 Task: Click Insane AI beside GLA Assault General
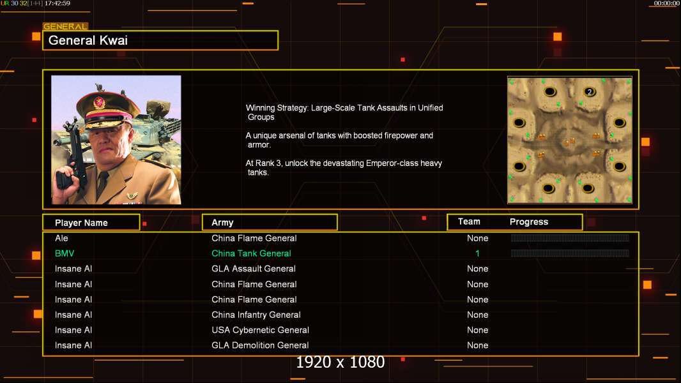click(x=73, y=269)
